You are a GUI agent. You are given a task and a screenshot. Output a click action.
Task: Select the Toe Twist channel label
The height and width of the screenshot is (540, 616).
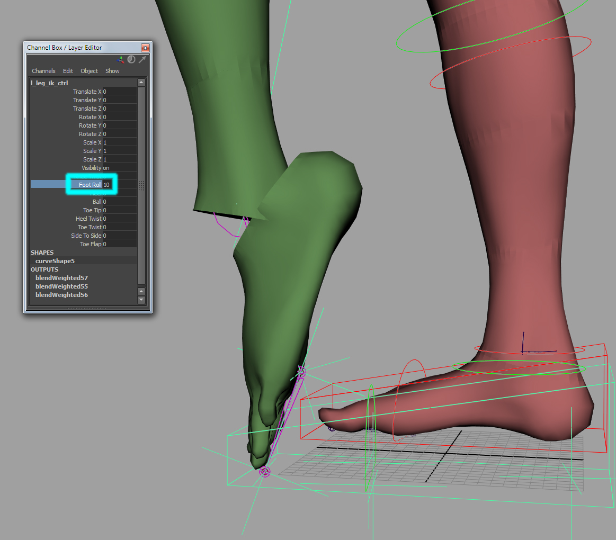(90, 228)
